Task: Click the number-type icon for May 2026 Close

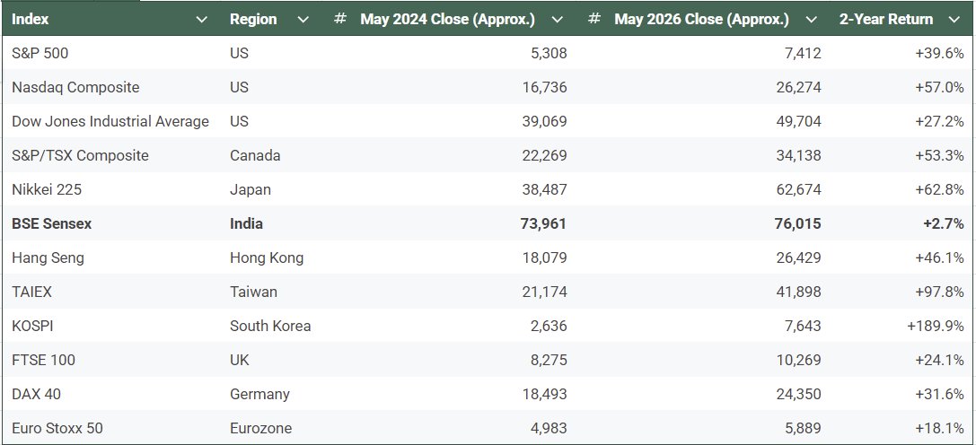Action: (x=594, y=20)
